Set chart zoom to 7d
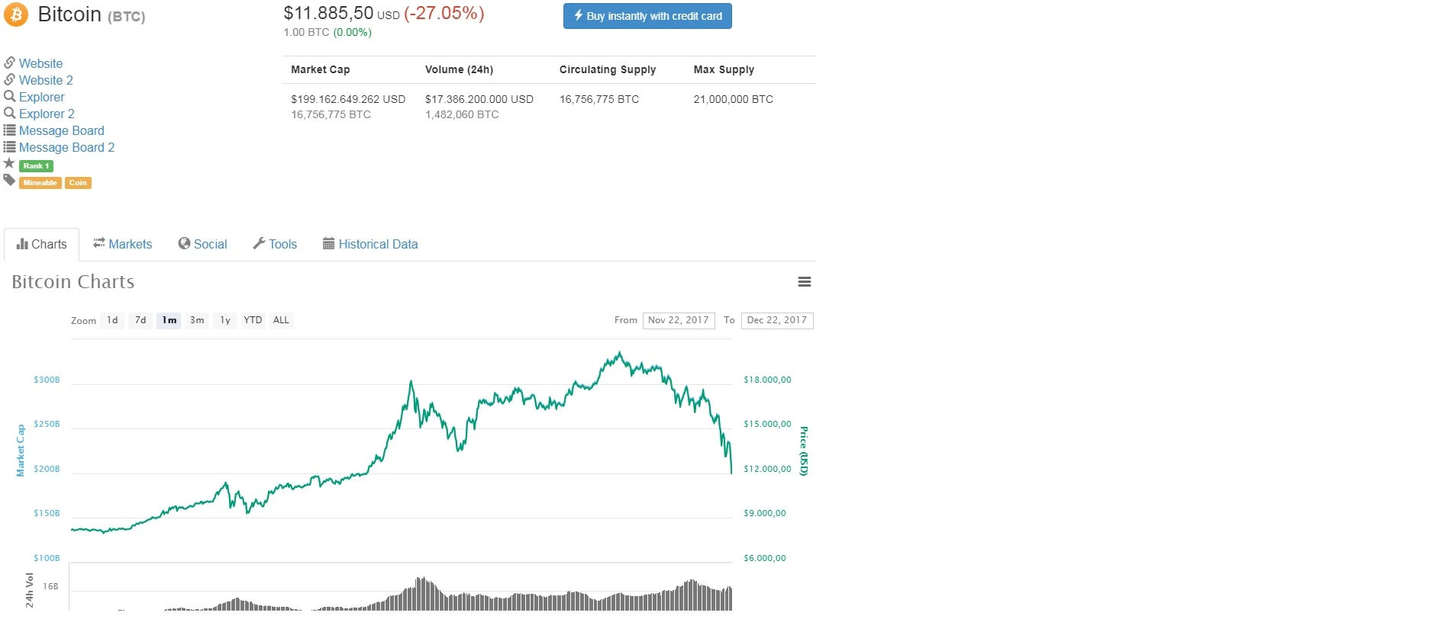Screen dimensions: 1455x635 tap(140, 320)
